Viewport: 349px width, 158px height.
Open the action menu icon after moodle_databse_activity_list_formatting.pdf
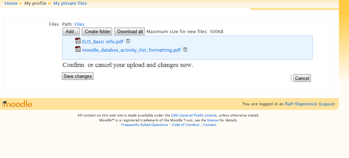[185, 49]
